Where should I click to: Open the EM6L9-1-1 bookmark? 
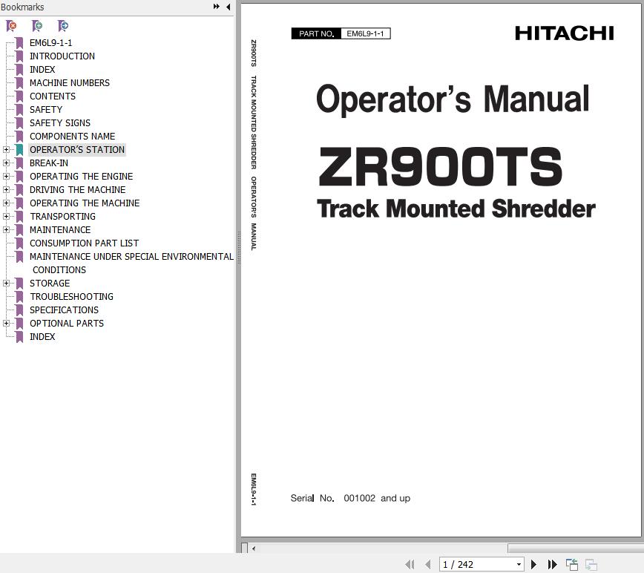tap(51, 43)
